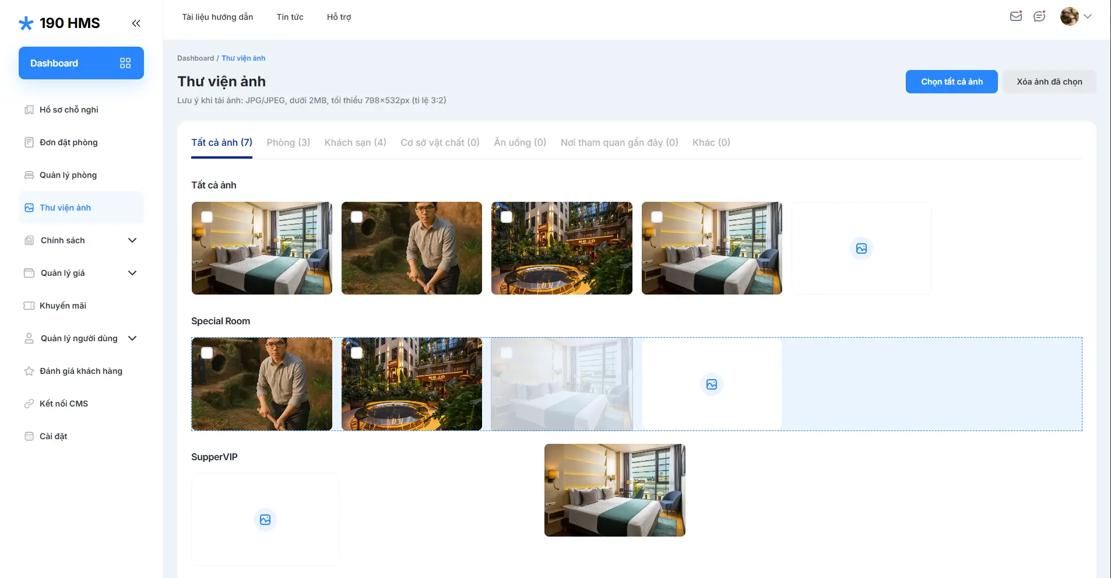Open the user profile dropdown arrow
Image resolution: width=1111 pixels, height=578 pixels.
1088,16
